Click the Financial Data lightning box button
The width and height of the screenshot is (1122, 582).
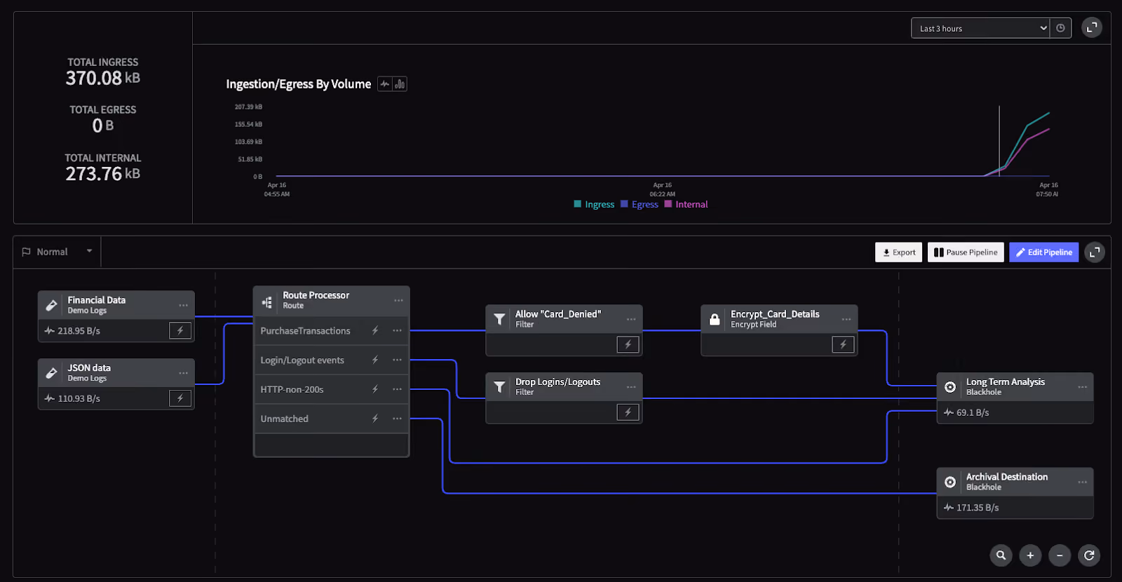(x=180, y=330)
